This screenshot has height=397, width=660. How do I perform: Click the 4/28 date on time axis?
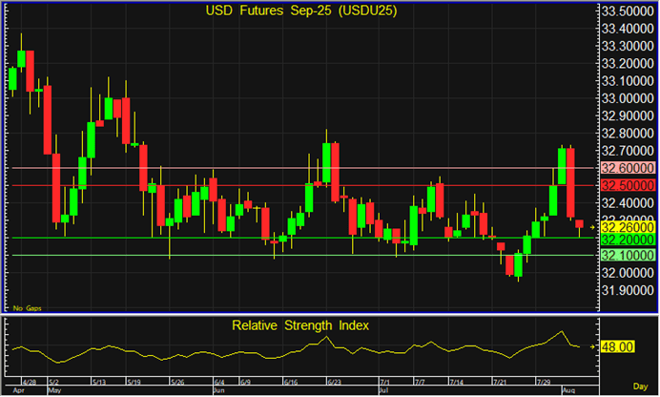tap(28, 382)
